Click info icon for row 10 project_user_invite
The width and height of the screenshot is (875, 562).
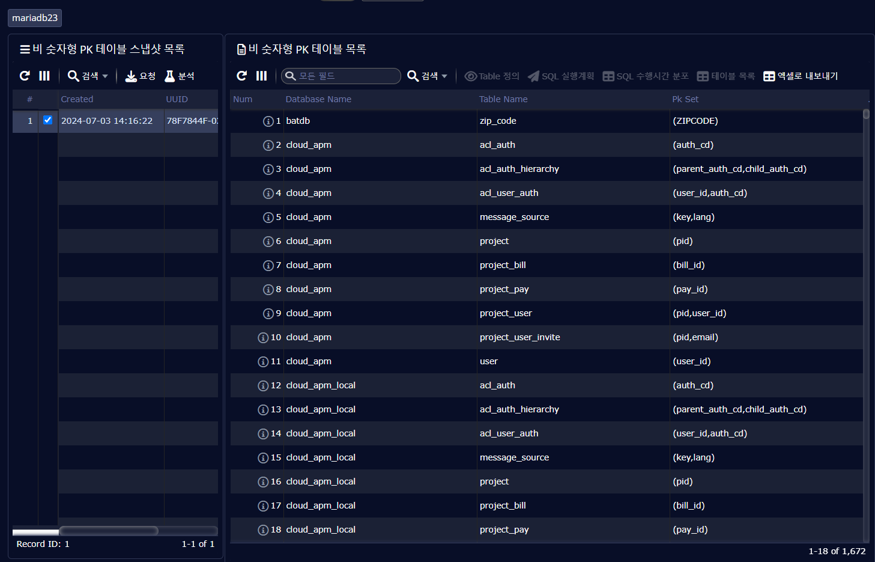pyautogui.click(x=263, y=338)
